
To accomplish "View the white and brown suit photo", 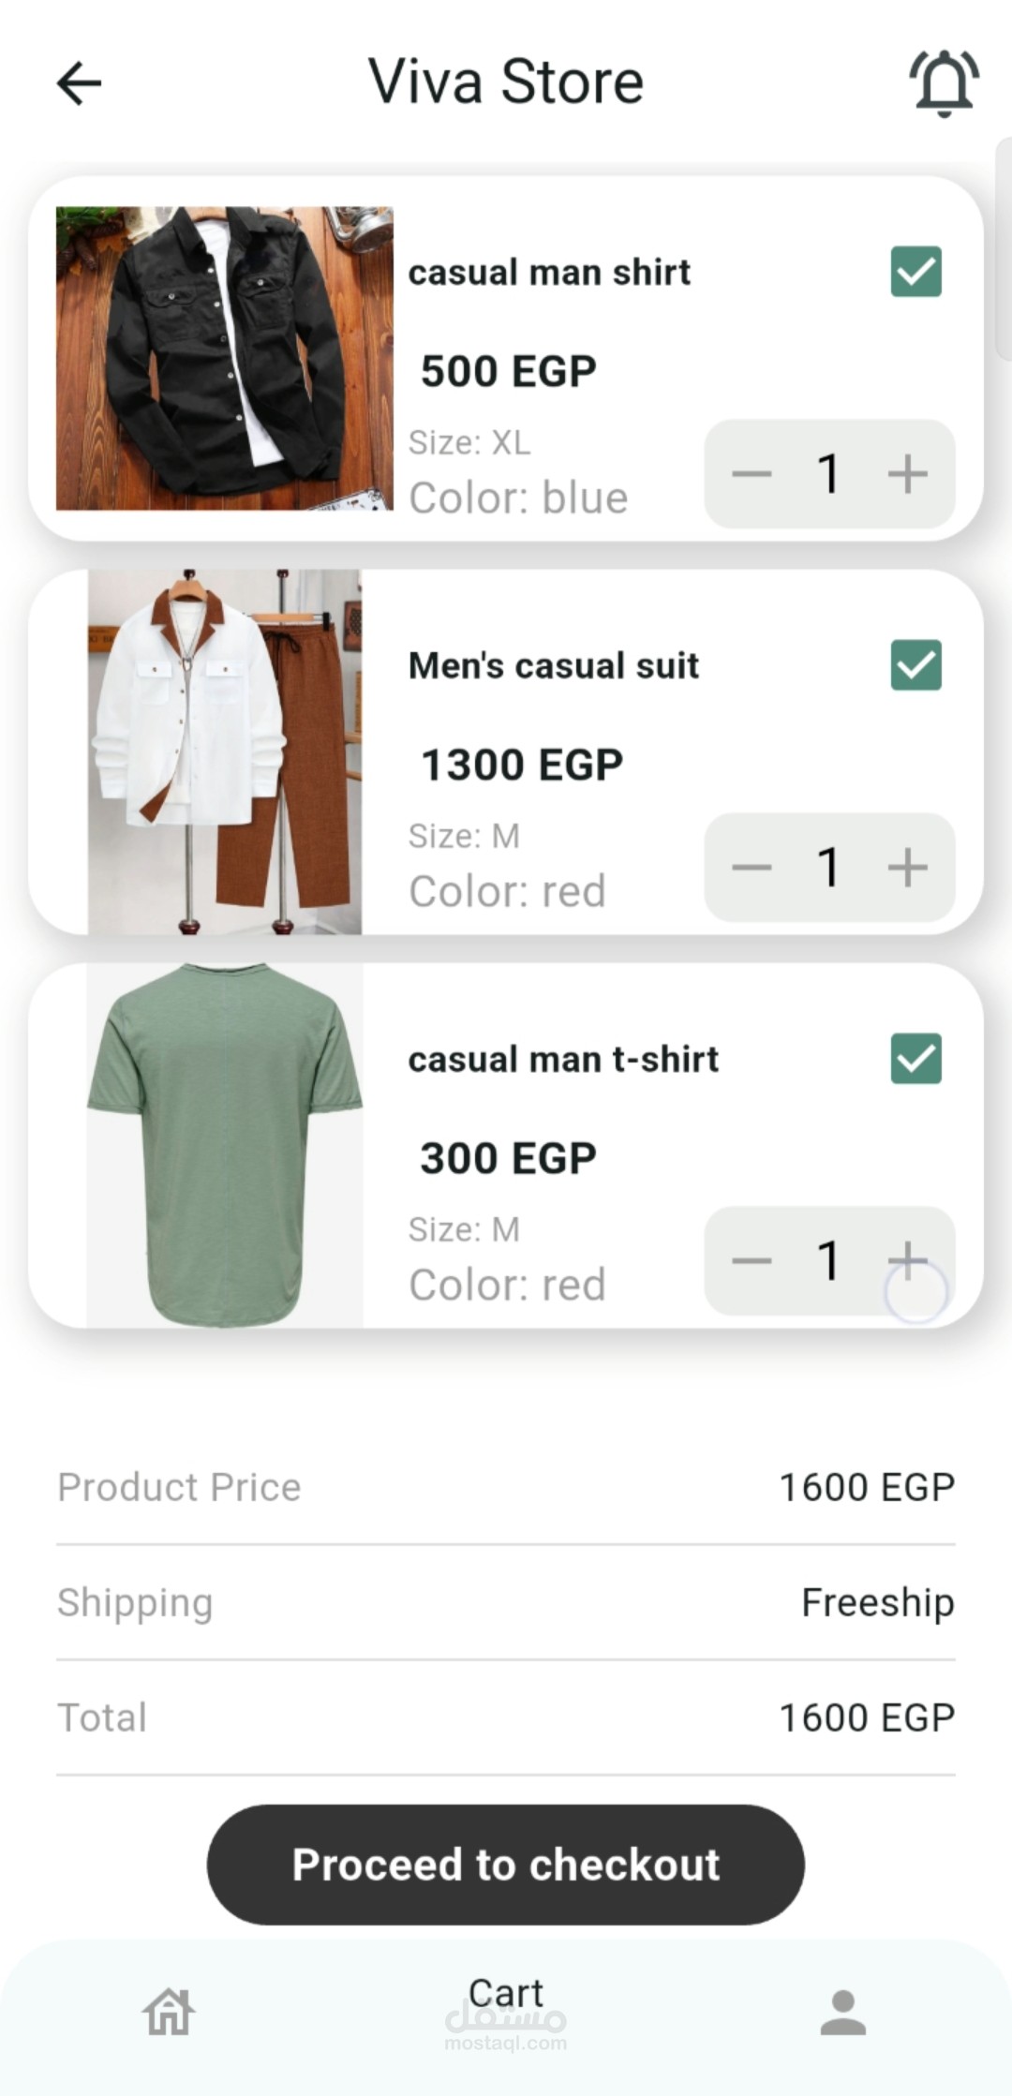I will [x=224, y=751].
